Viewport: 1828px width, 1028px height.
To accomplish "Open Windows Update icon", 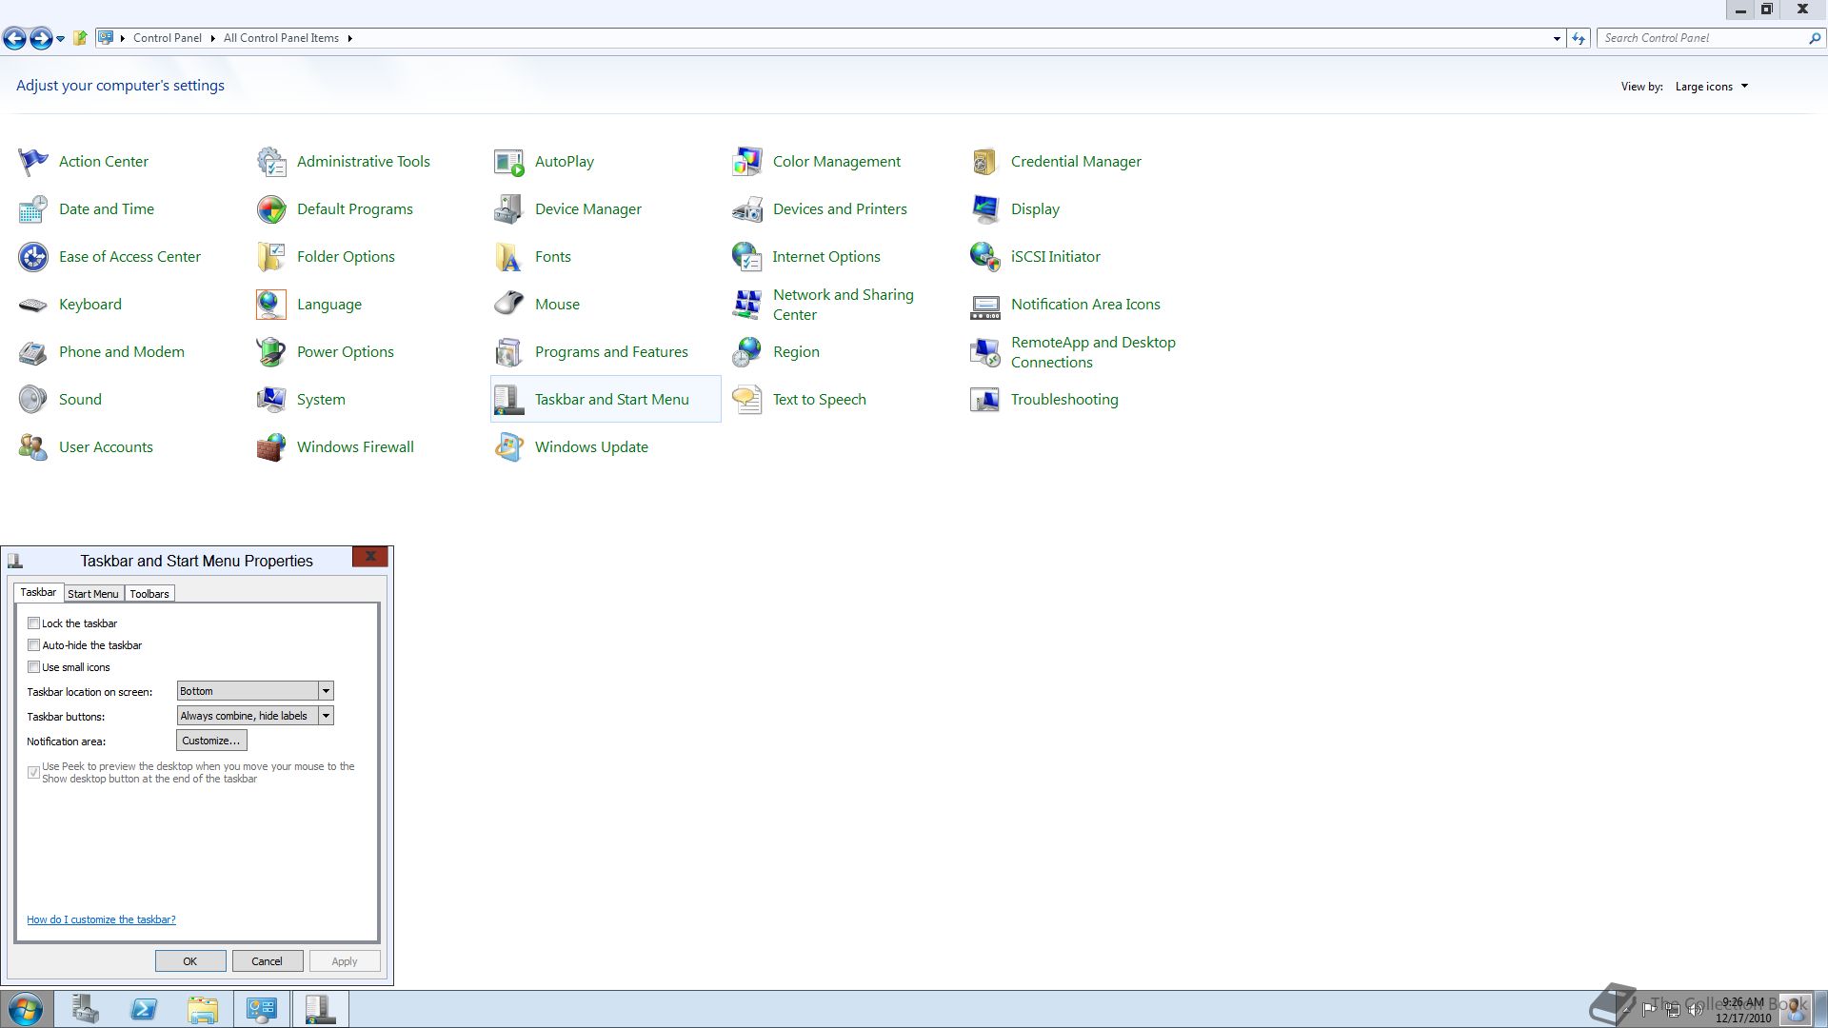I will [x=509, y=447].
